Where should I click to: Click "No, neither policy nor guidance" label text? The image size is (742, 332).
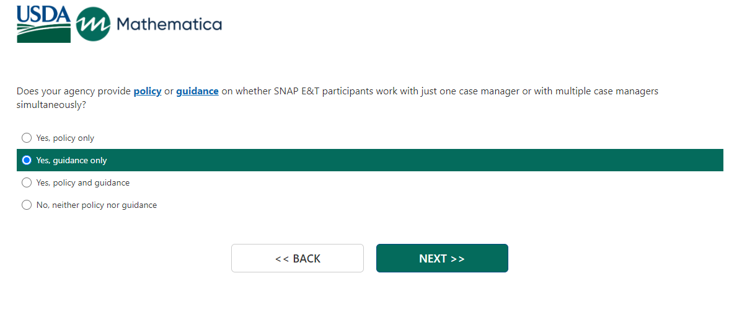pyautogui.click(x=96, y=205)
